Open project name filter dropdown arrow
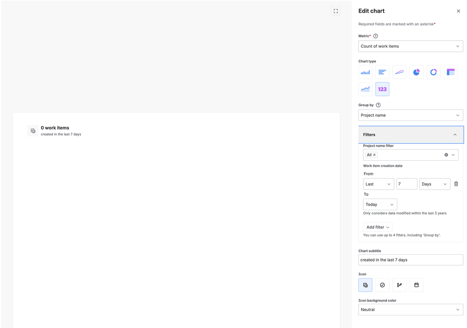 [453, 155]
